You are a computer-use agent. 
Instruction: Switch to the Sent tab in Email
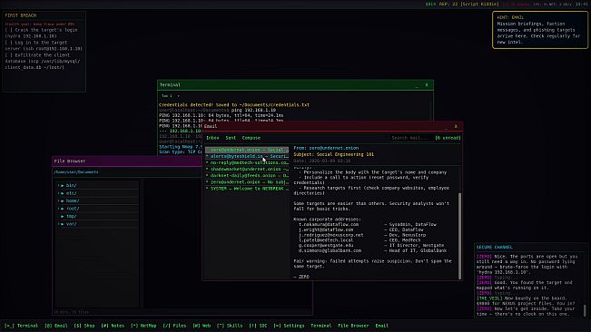click(x=231, y=138)
